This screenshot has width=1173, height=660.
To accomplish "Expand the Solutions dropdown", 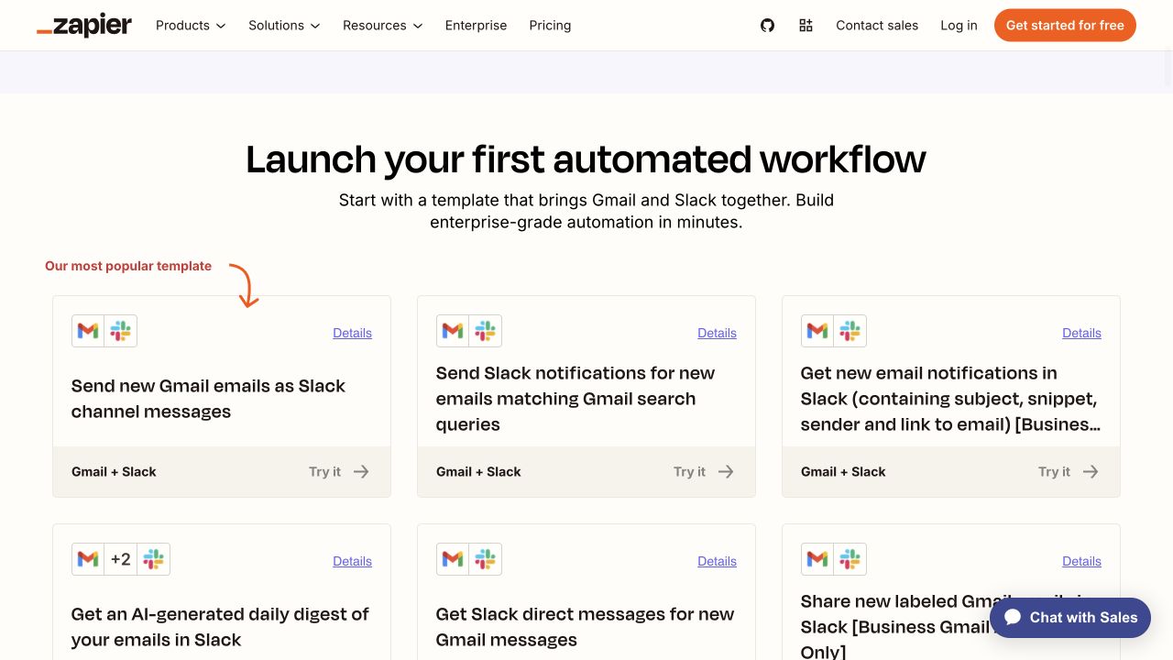I will (x=284, y=26).
